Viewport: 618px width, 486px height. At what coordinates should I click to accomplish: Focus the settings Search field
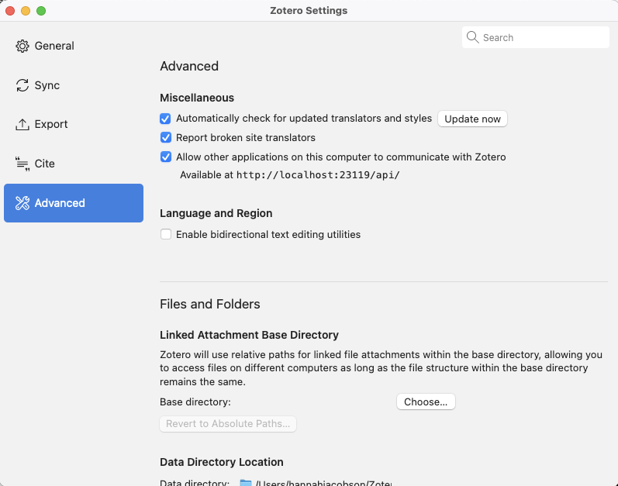(535, 37)
